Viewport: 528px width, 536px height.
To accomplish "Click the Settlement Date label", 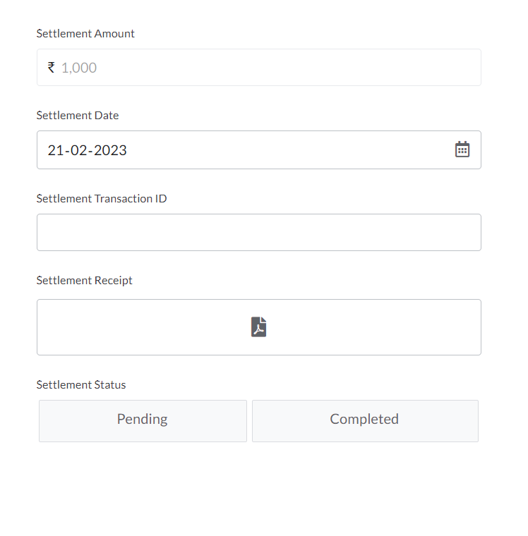I will click(78, 115).
